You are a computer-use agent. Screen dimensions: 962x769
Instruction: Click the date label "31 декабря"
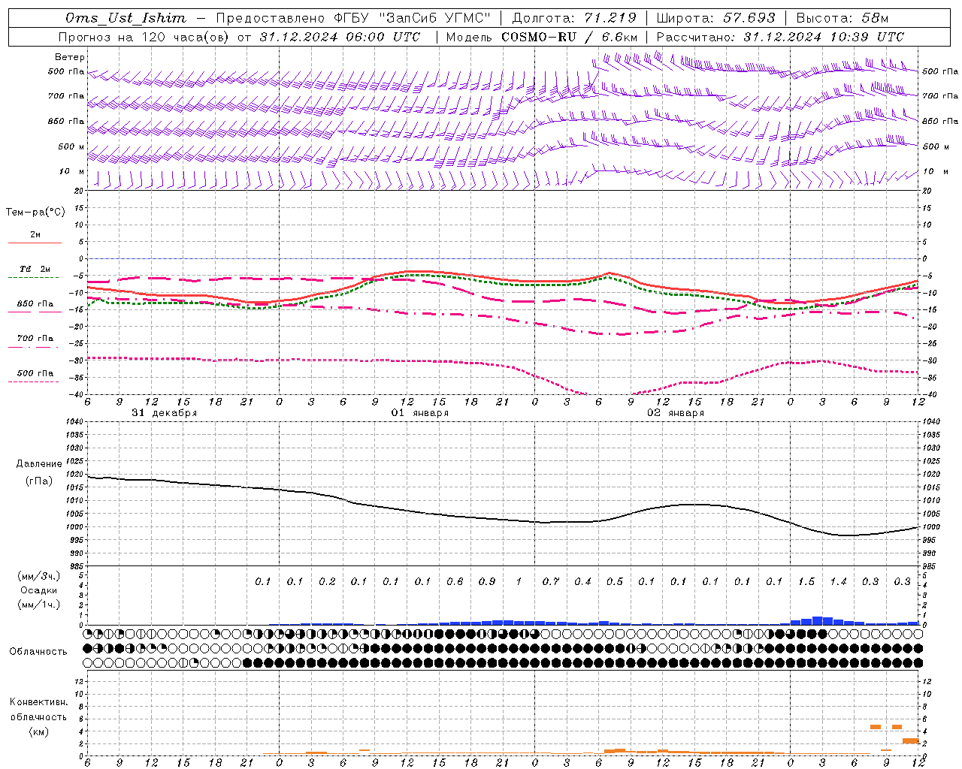tap(165, 413)
